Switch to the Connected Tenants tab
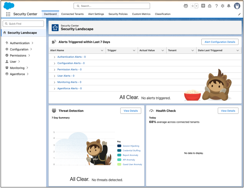 pos(72,14)
